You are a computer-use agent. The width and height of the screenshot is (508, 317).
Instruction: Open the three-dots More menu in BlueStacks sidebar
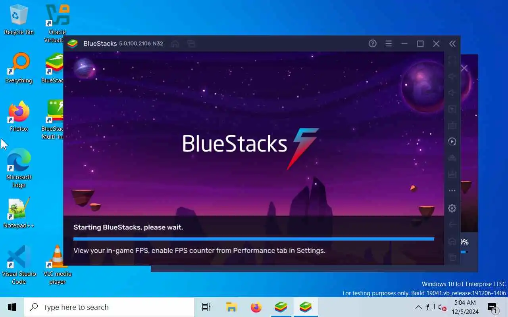452,191
